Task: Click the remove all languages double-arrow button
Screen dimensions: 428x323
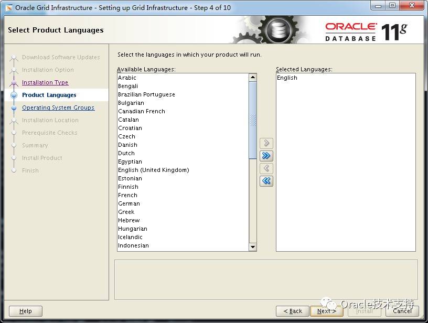Action: click(266, 180)
